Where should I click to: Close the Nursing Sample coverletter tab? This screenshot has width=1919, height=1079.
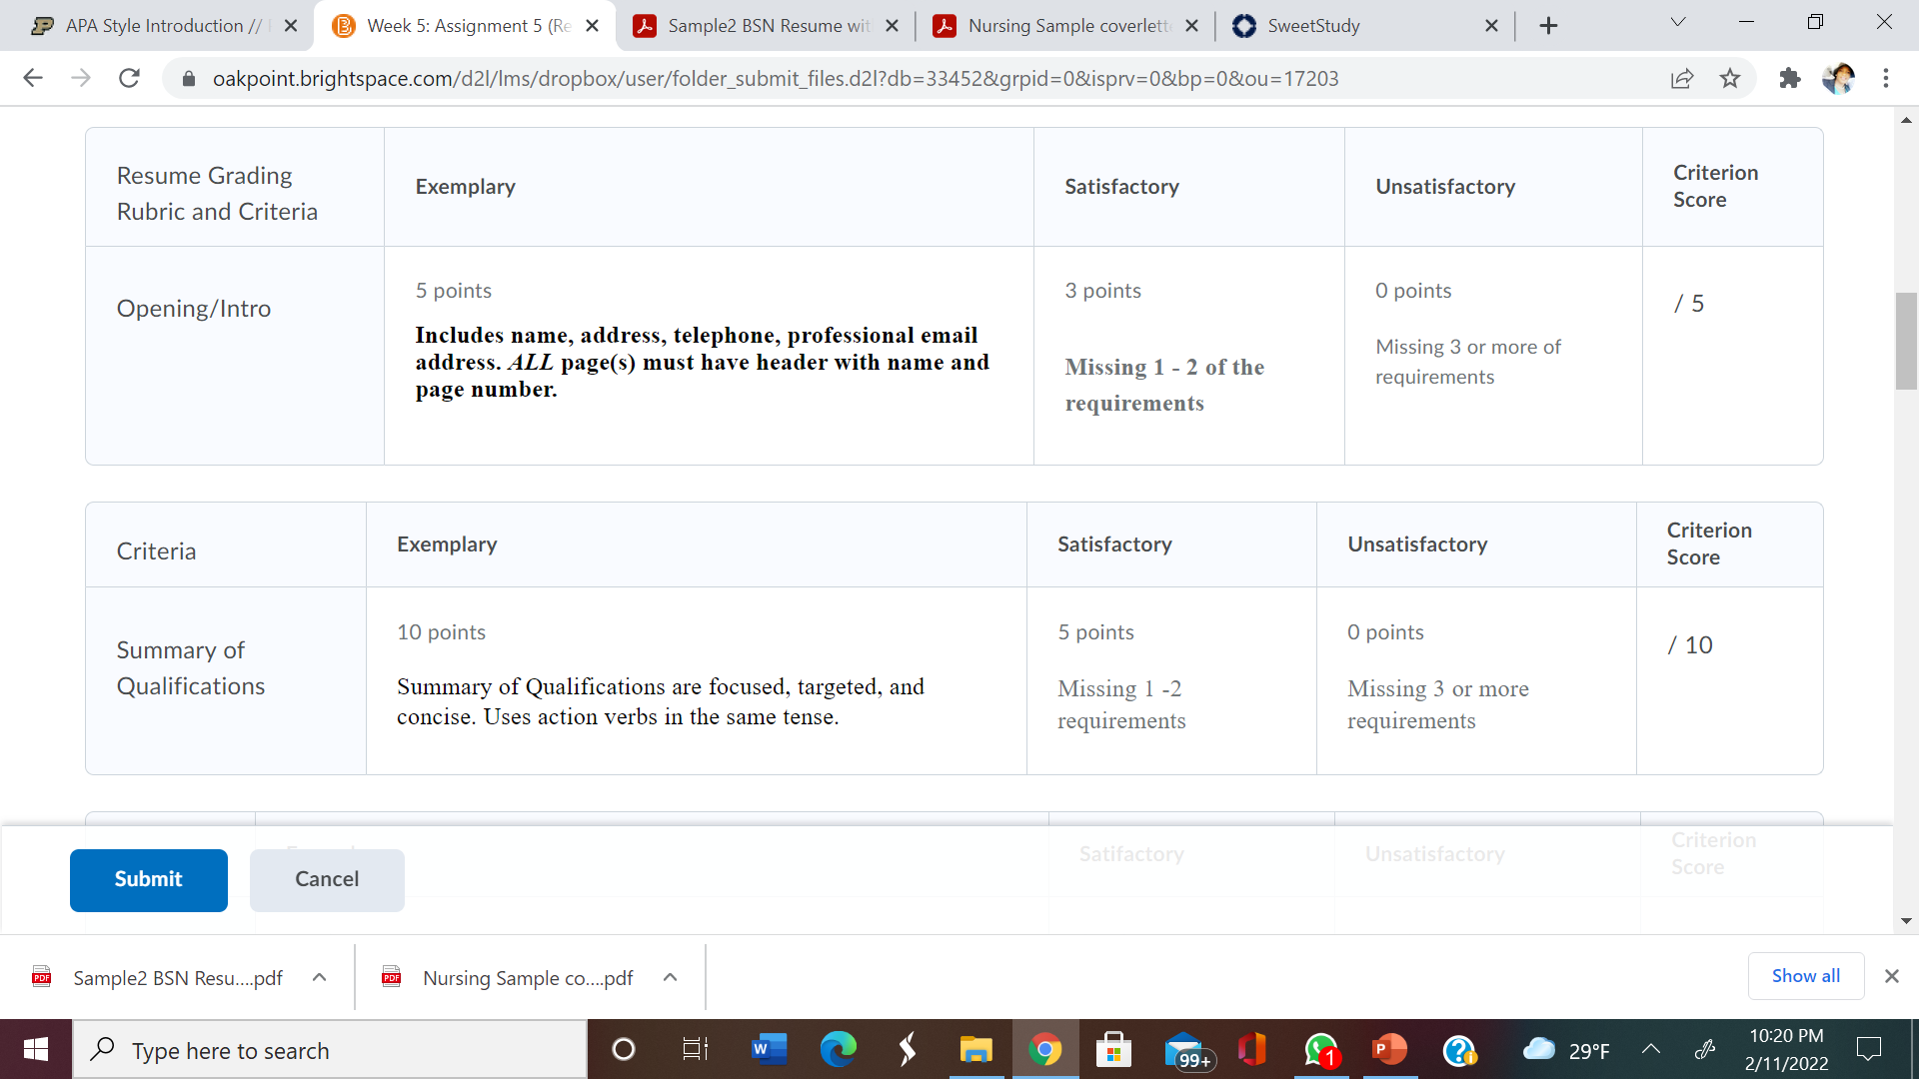click(x=1192, y=26)
